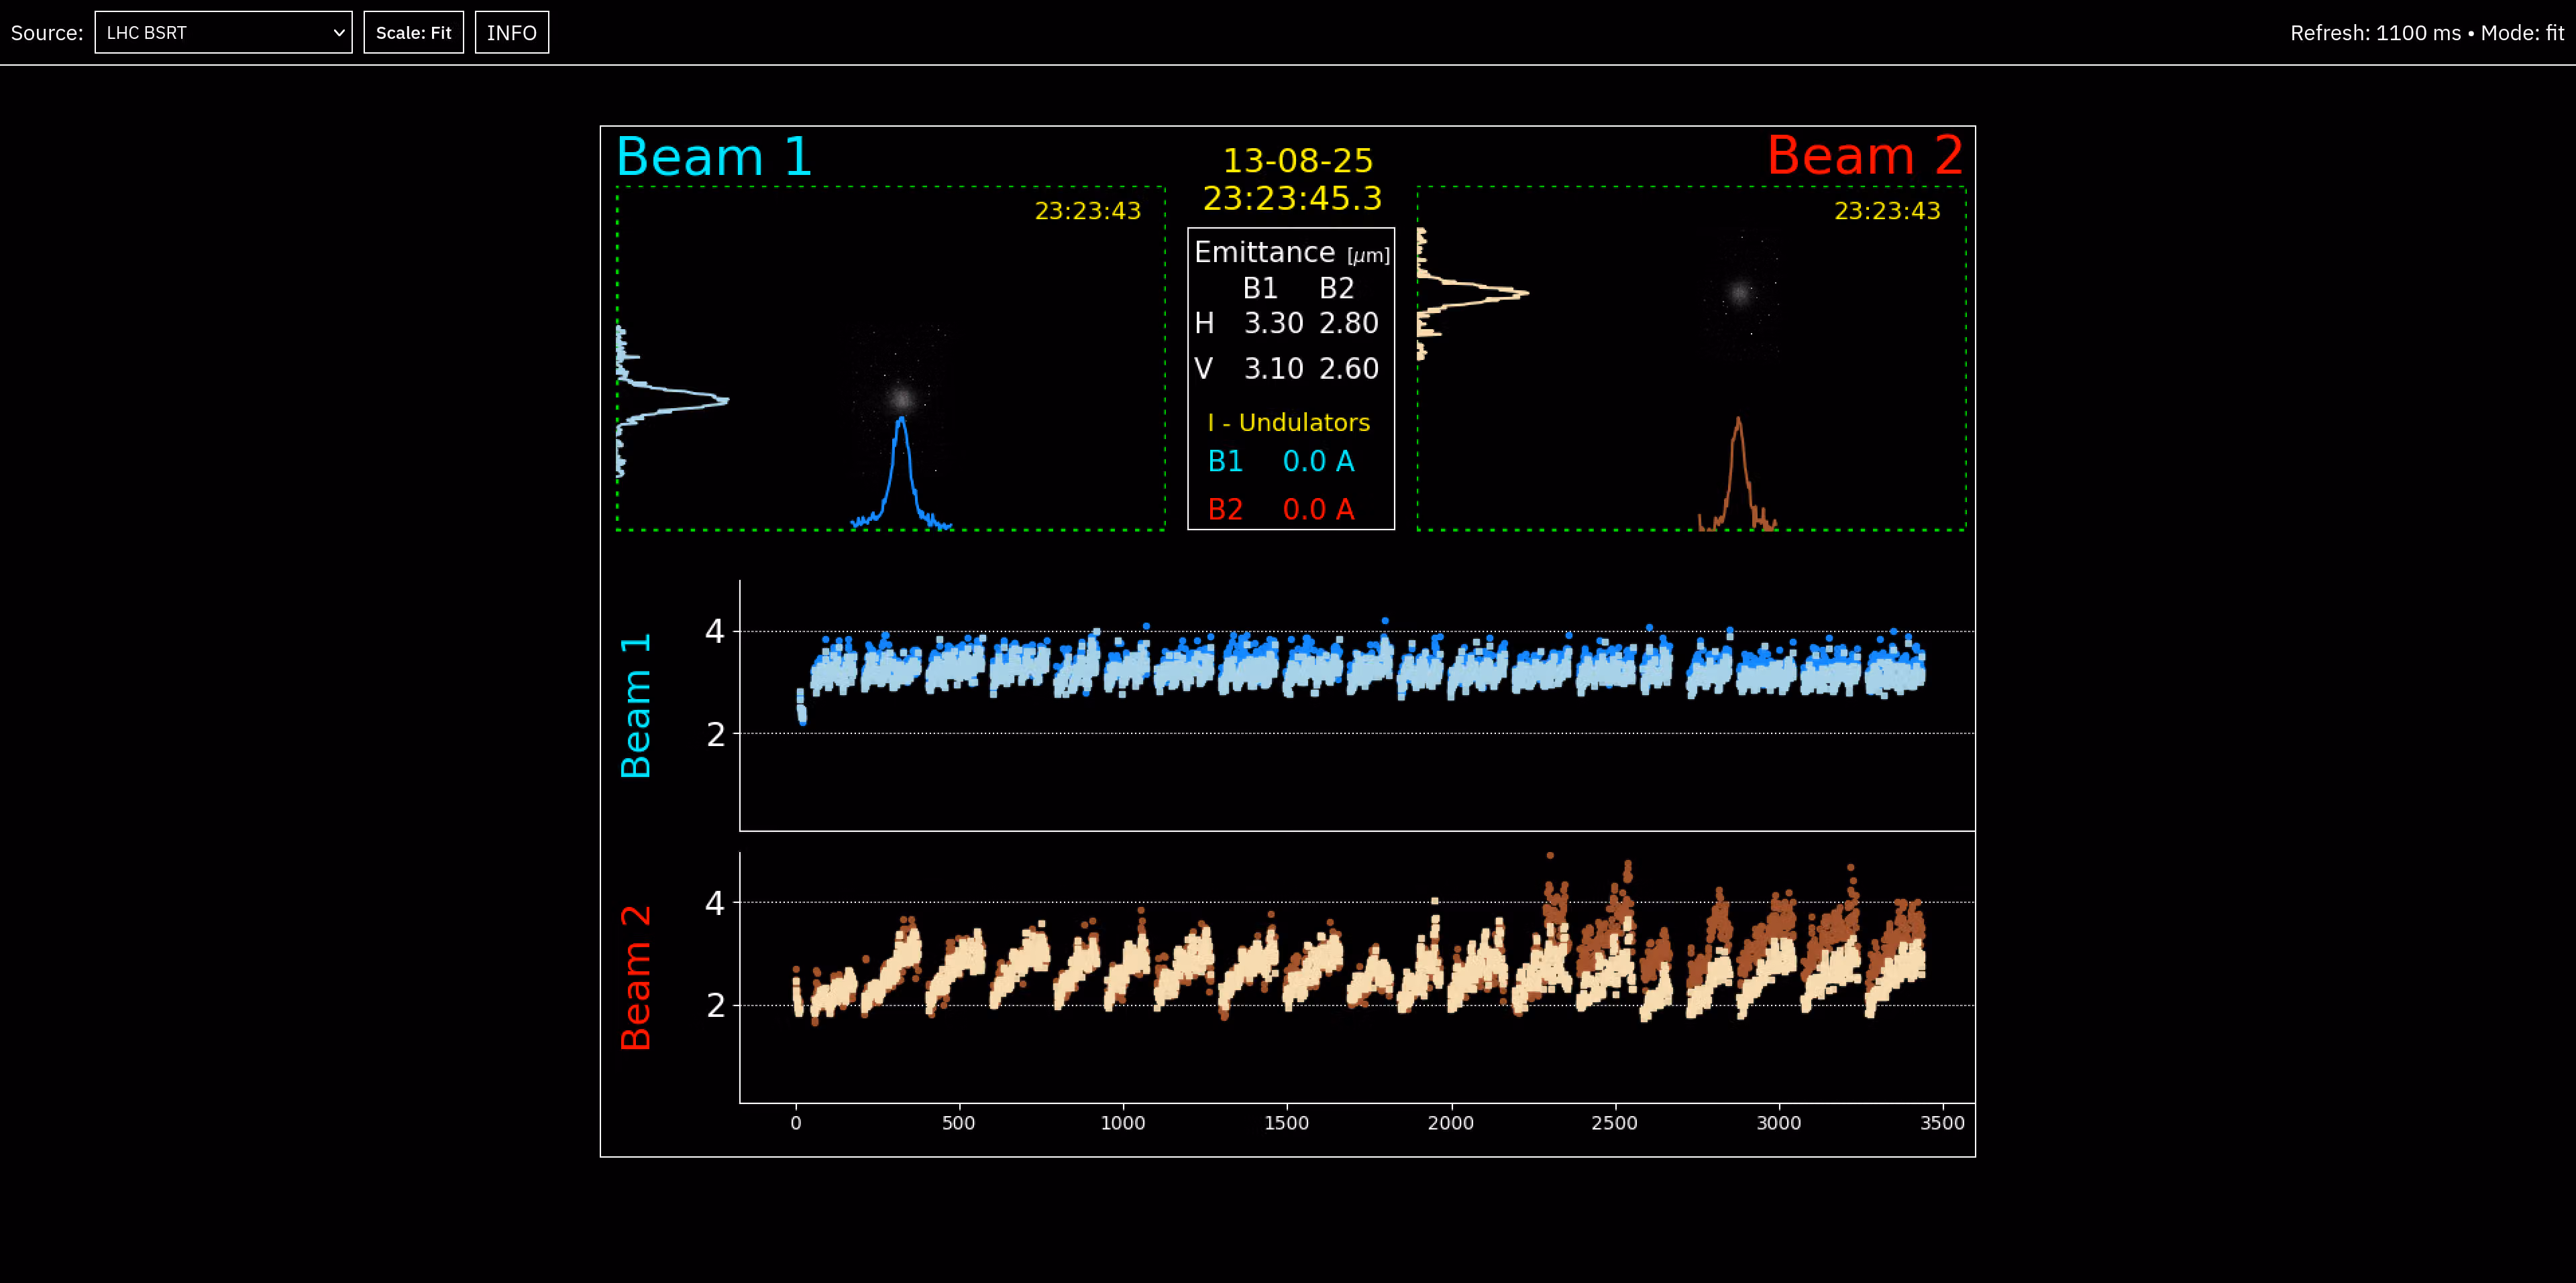Select the B1 column header in Emittance table
Image resolution: width=2576 pixels, height=1283 pixels.
tap(1260, 289)
